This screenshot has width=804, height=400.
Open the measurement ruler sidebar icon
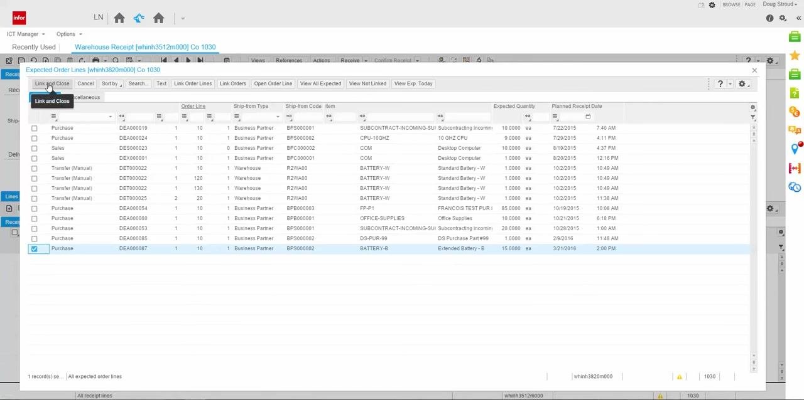[795, 168]
